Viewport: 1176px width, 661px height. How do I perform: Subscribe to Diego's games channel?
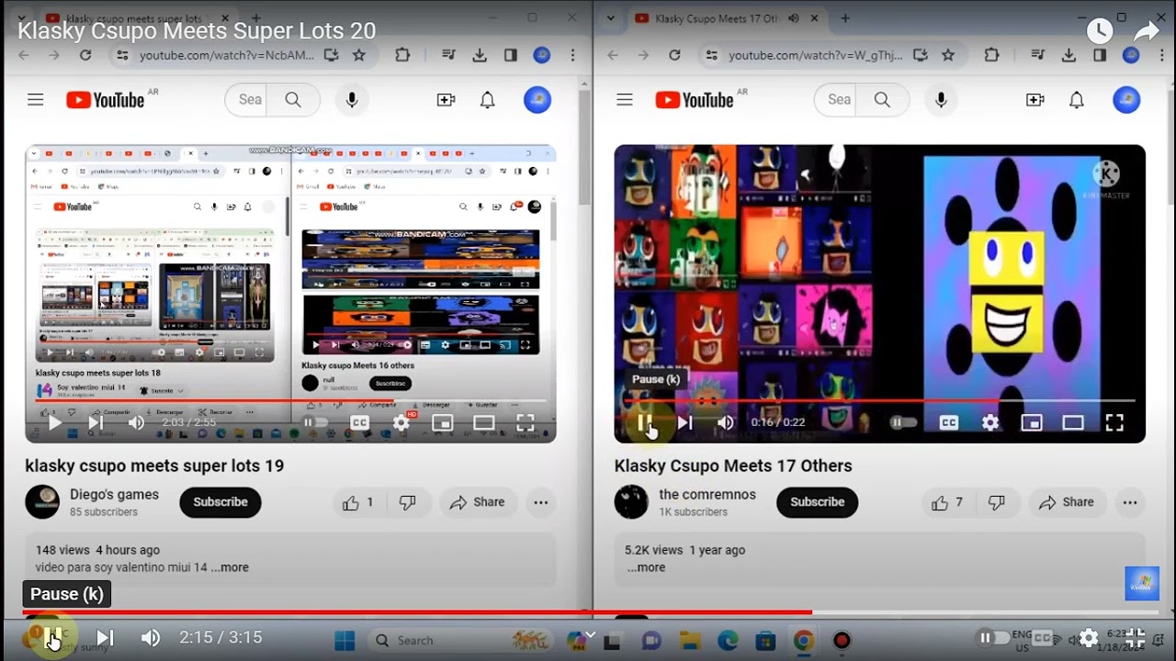(x=220, y=502)
